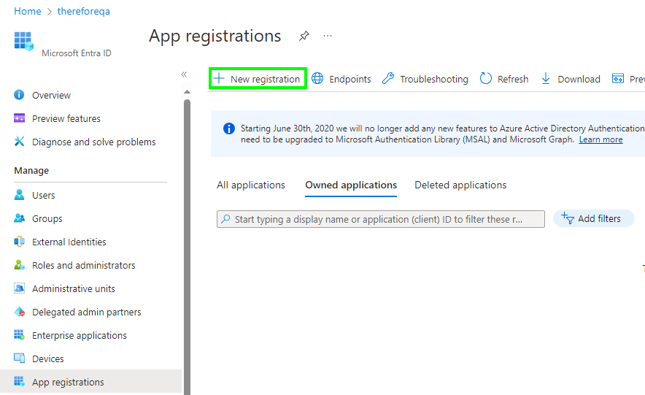Switch to the Deleted applications tab
This screenshot has width=645, height=395.
pos(460,185)
